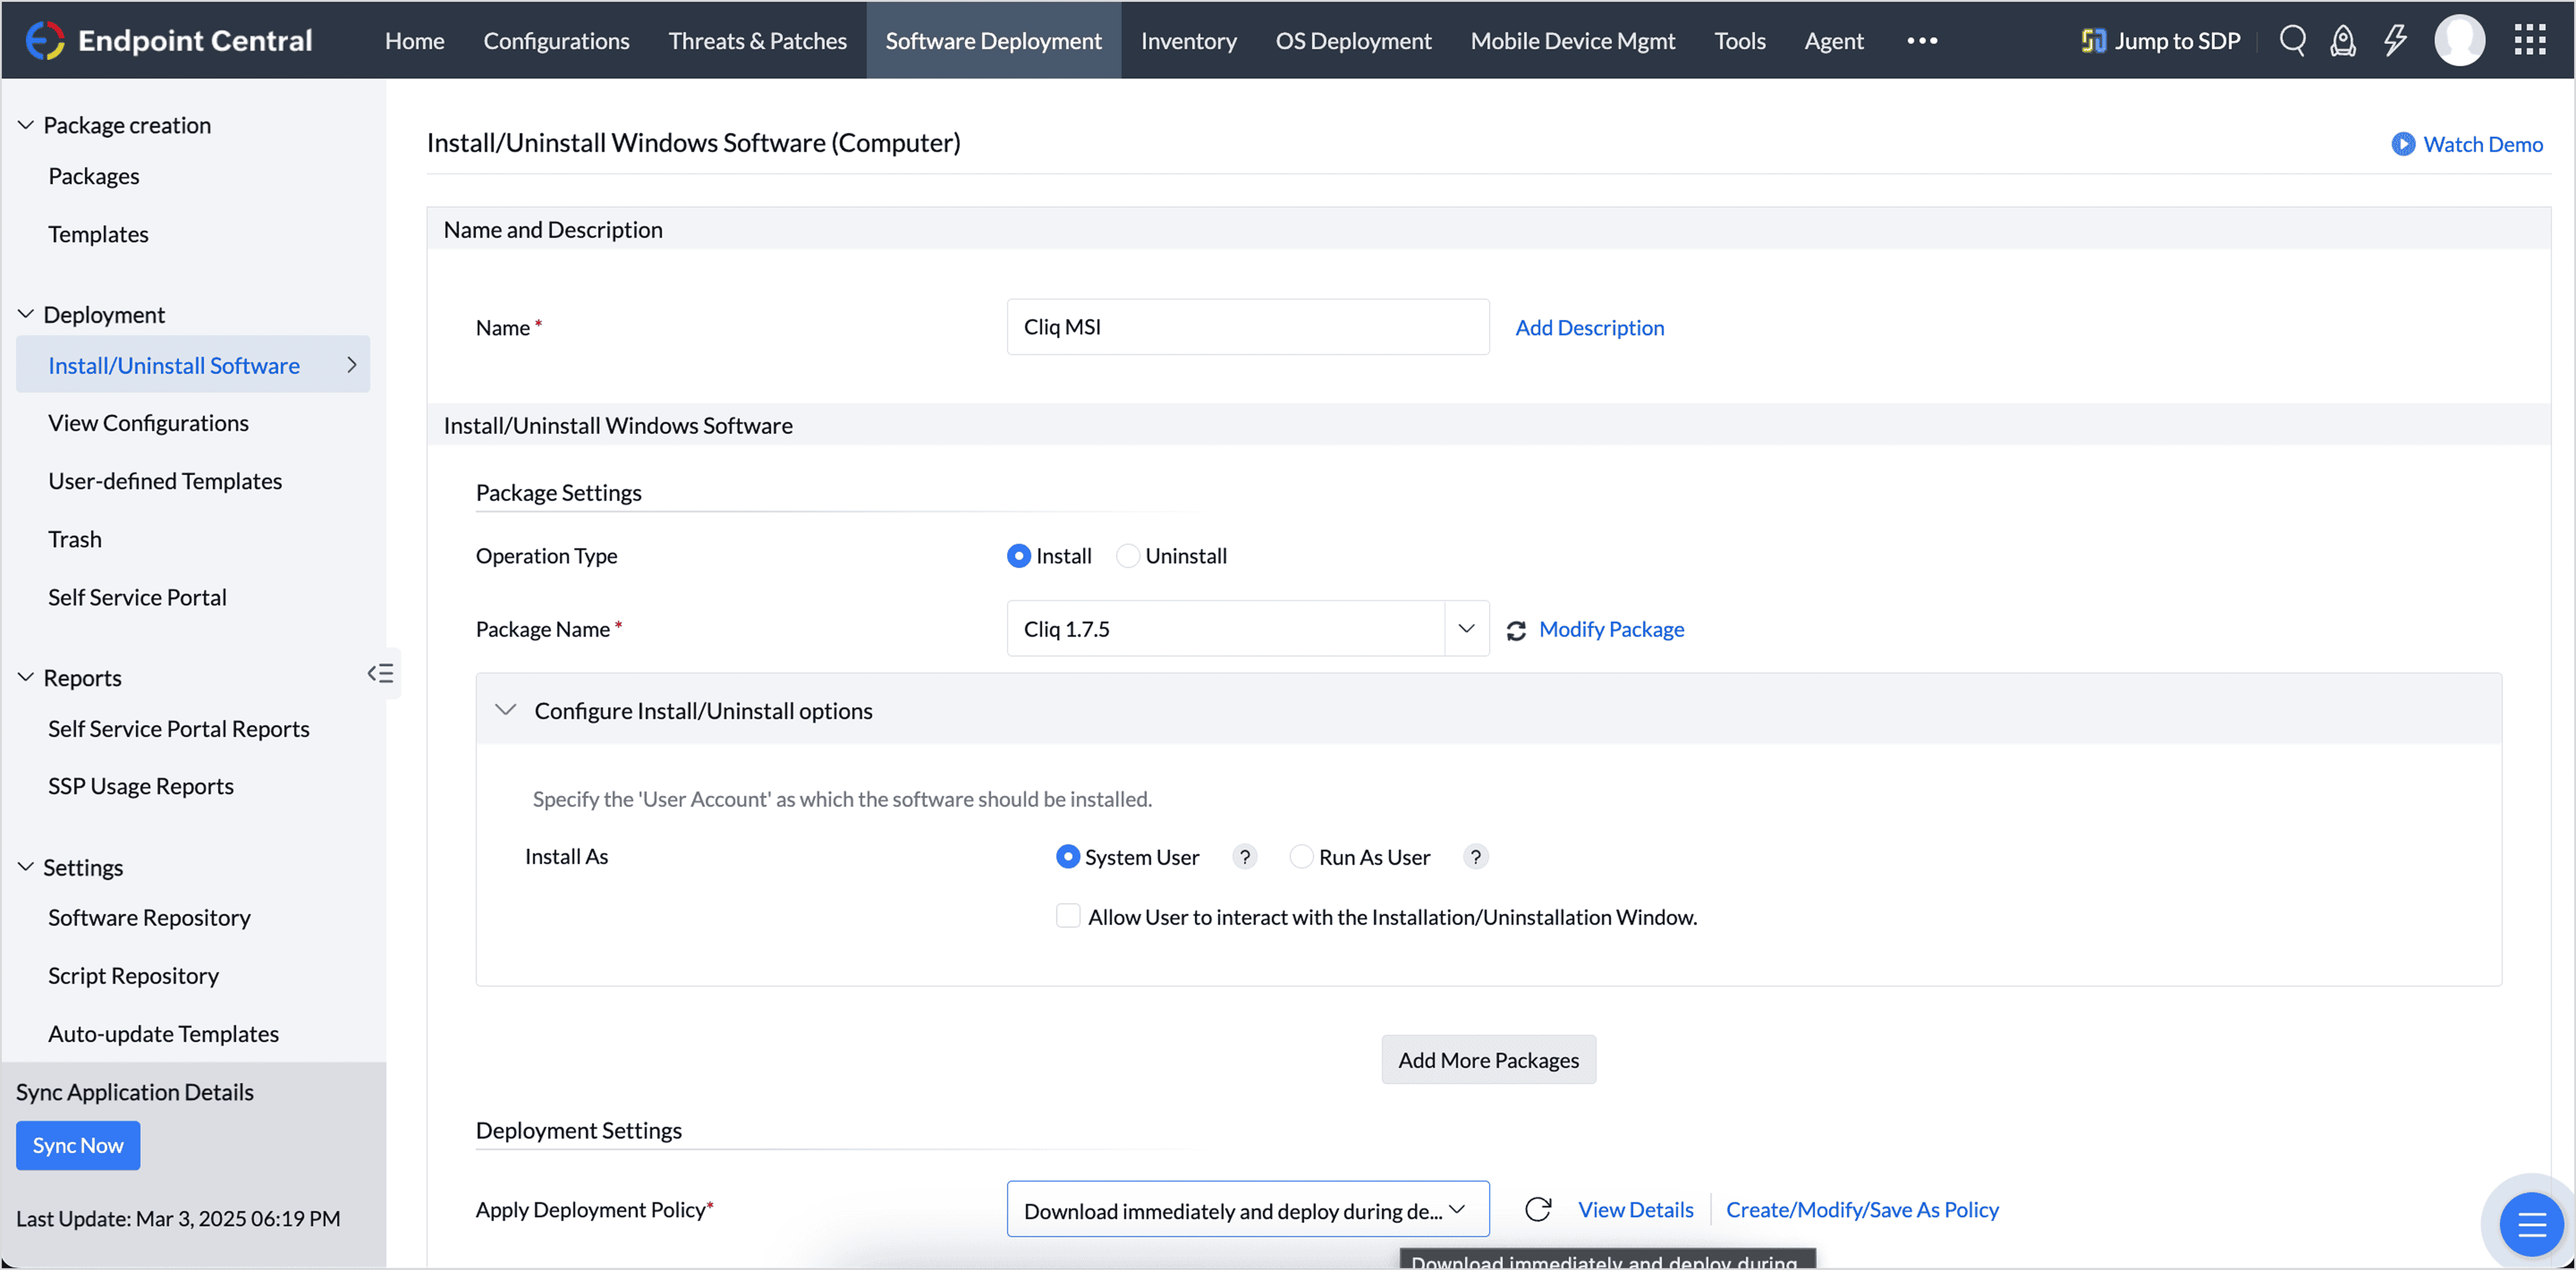This screenshot has width=2576, height=1270.
Task: Click Run As User help icon
Action: pyautogui.click(x=1475, y=857)
